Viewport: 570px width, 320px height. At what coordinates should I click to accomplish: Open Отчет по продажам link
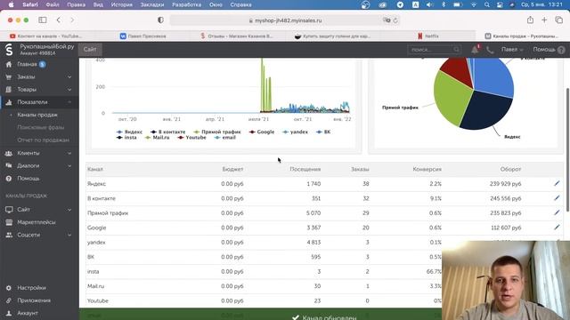[x=44, y=140]
